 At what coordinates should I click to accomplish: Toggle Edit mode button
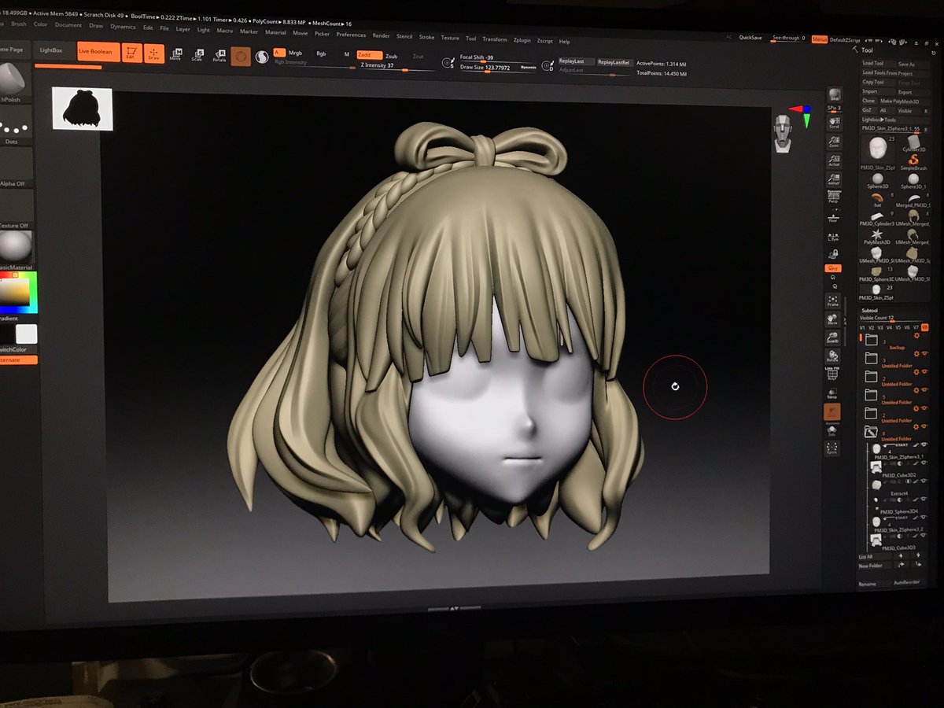(131, 54)
